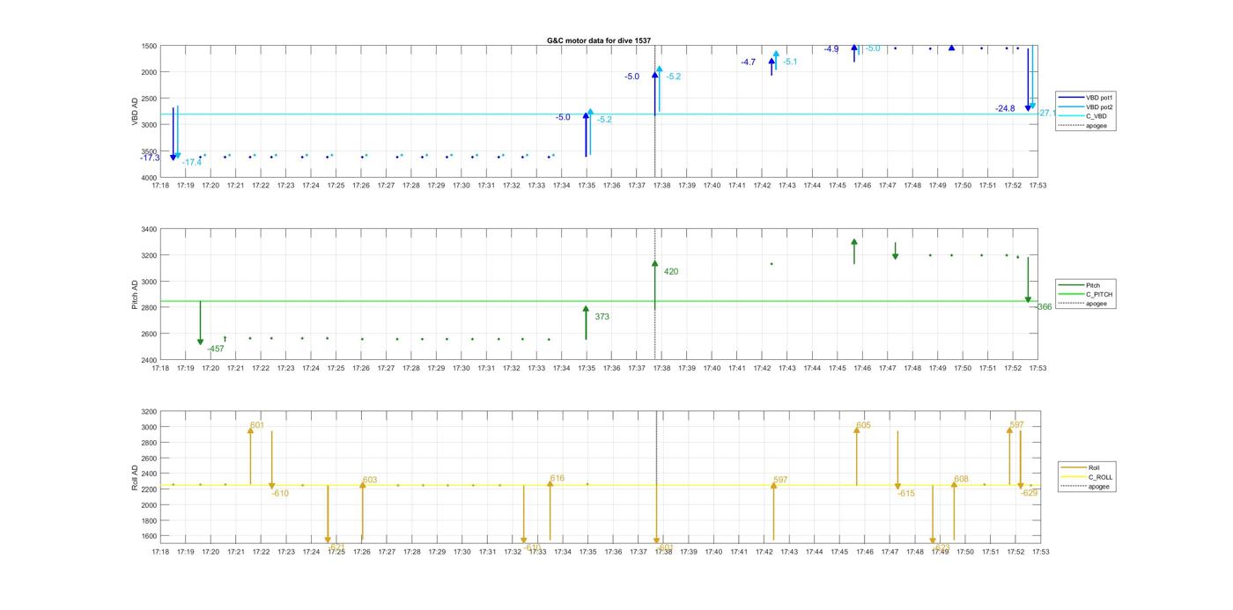Click the "-366" pitch value label
The image size is (1233, 610).
(1044, 307)
